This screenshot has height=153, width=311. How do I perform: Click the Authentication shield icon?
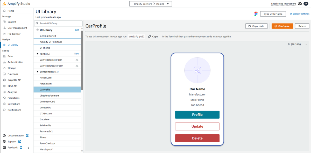pyautogui.click(x=4, y=62)
